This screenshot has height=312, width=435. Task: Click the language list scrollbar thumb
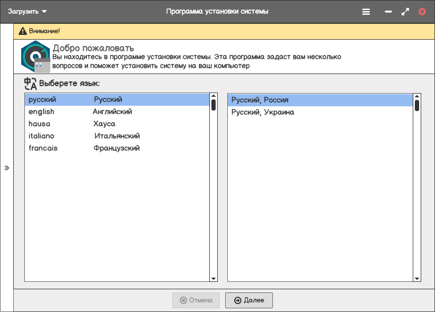tap(214, 105)
